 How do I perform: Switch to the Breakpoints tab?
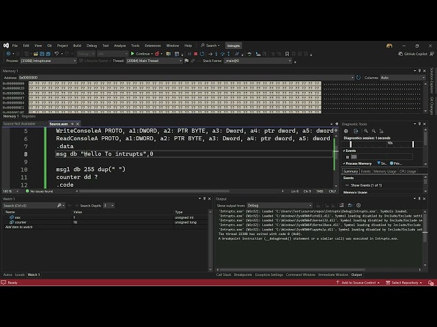[243, 275]
